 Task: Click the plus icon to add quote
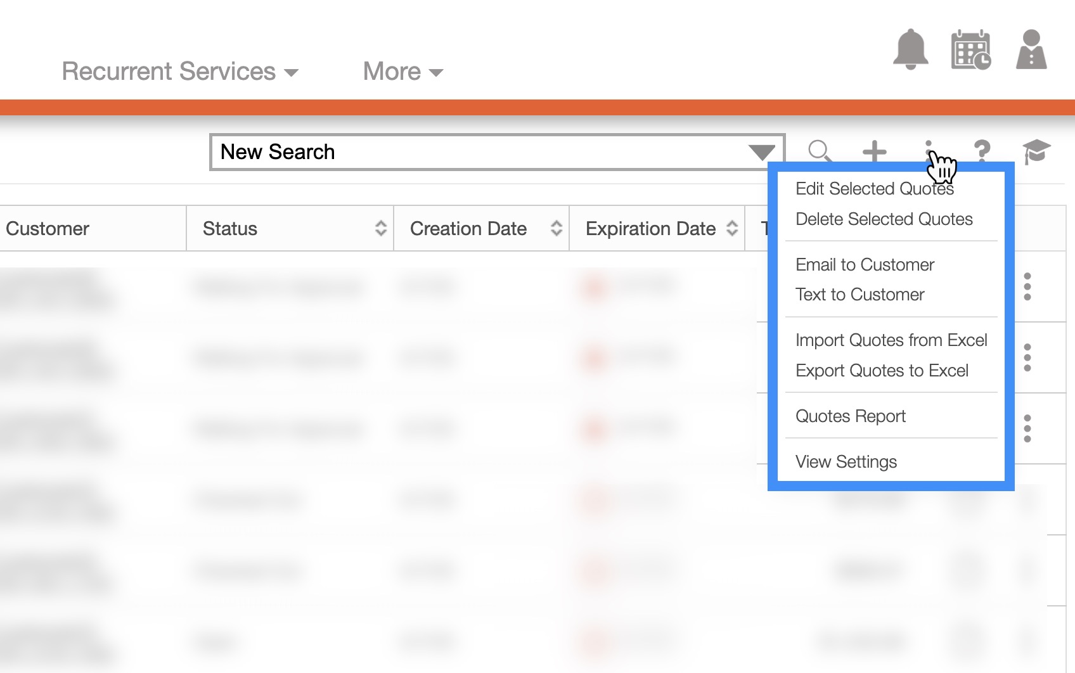point(874,151)
